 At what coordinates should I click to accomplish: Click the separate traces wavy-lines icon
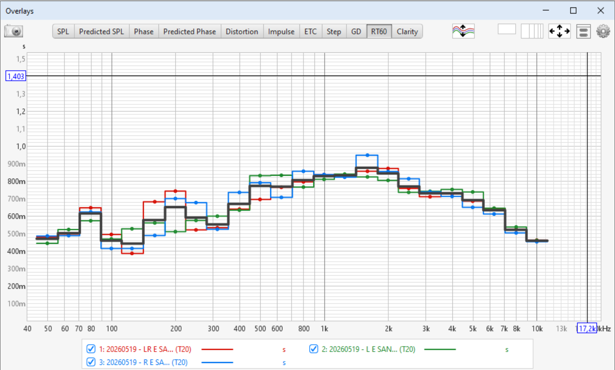coord(463,31)
